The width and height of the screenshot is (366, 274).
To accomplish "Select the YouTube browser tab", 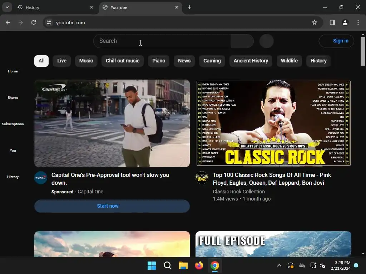I will [141, 7].
